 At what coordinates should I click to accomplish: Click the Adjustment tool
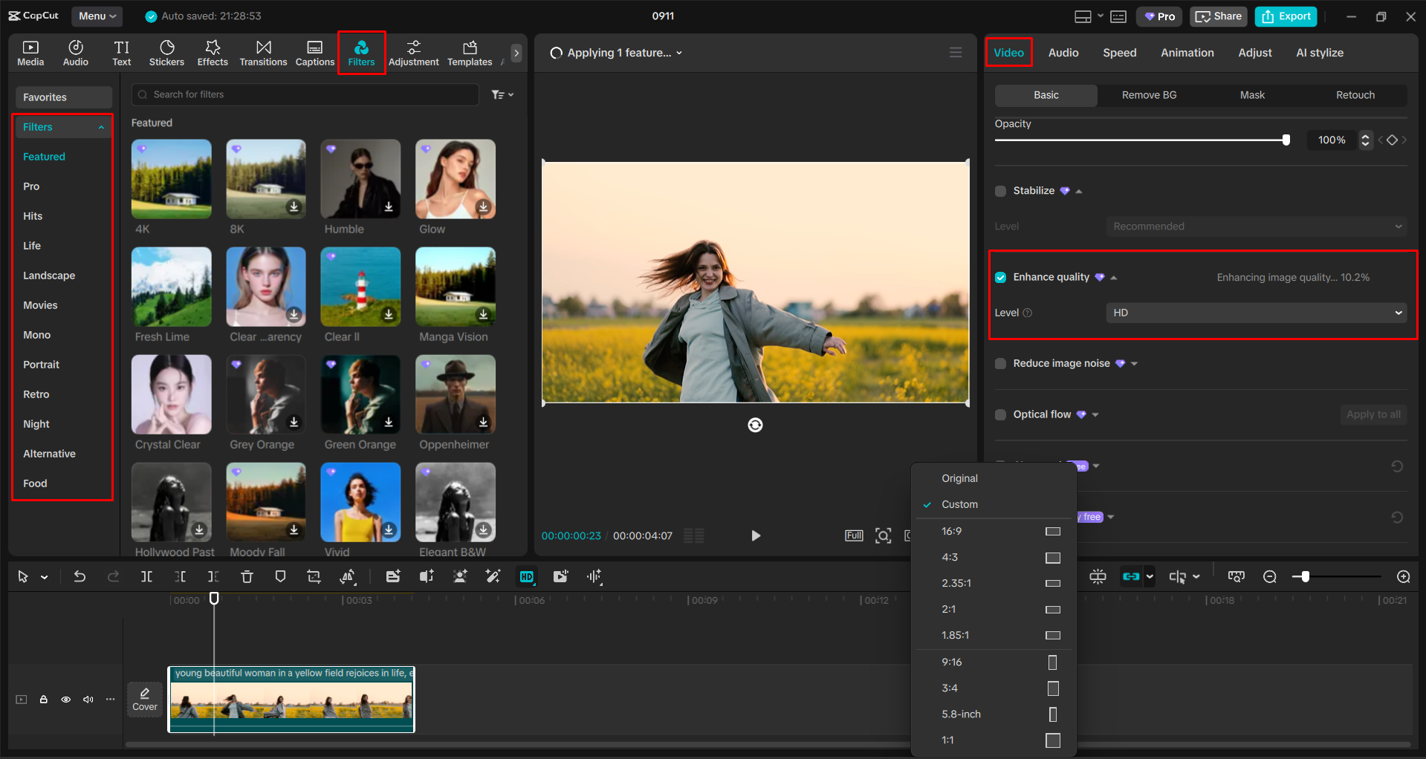click(x=414, y=52)
